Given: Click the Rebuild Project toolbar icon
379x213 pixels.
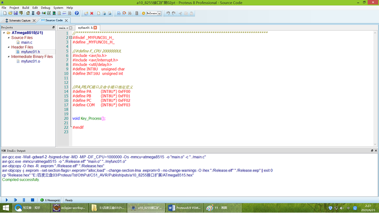Looking at the screenshot, I should 124,13.
